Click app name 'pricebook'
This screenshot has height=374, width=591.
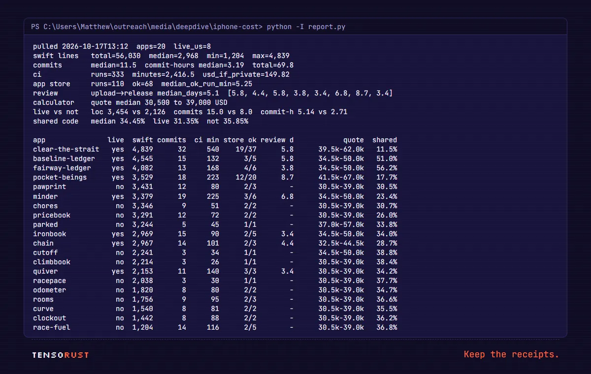point(52,215)
